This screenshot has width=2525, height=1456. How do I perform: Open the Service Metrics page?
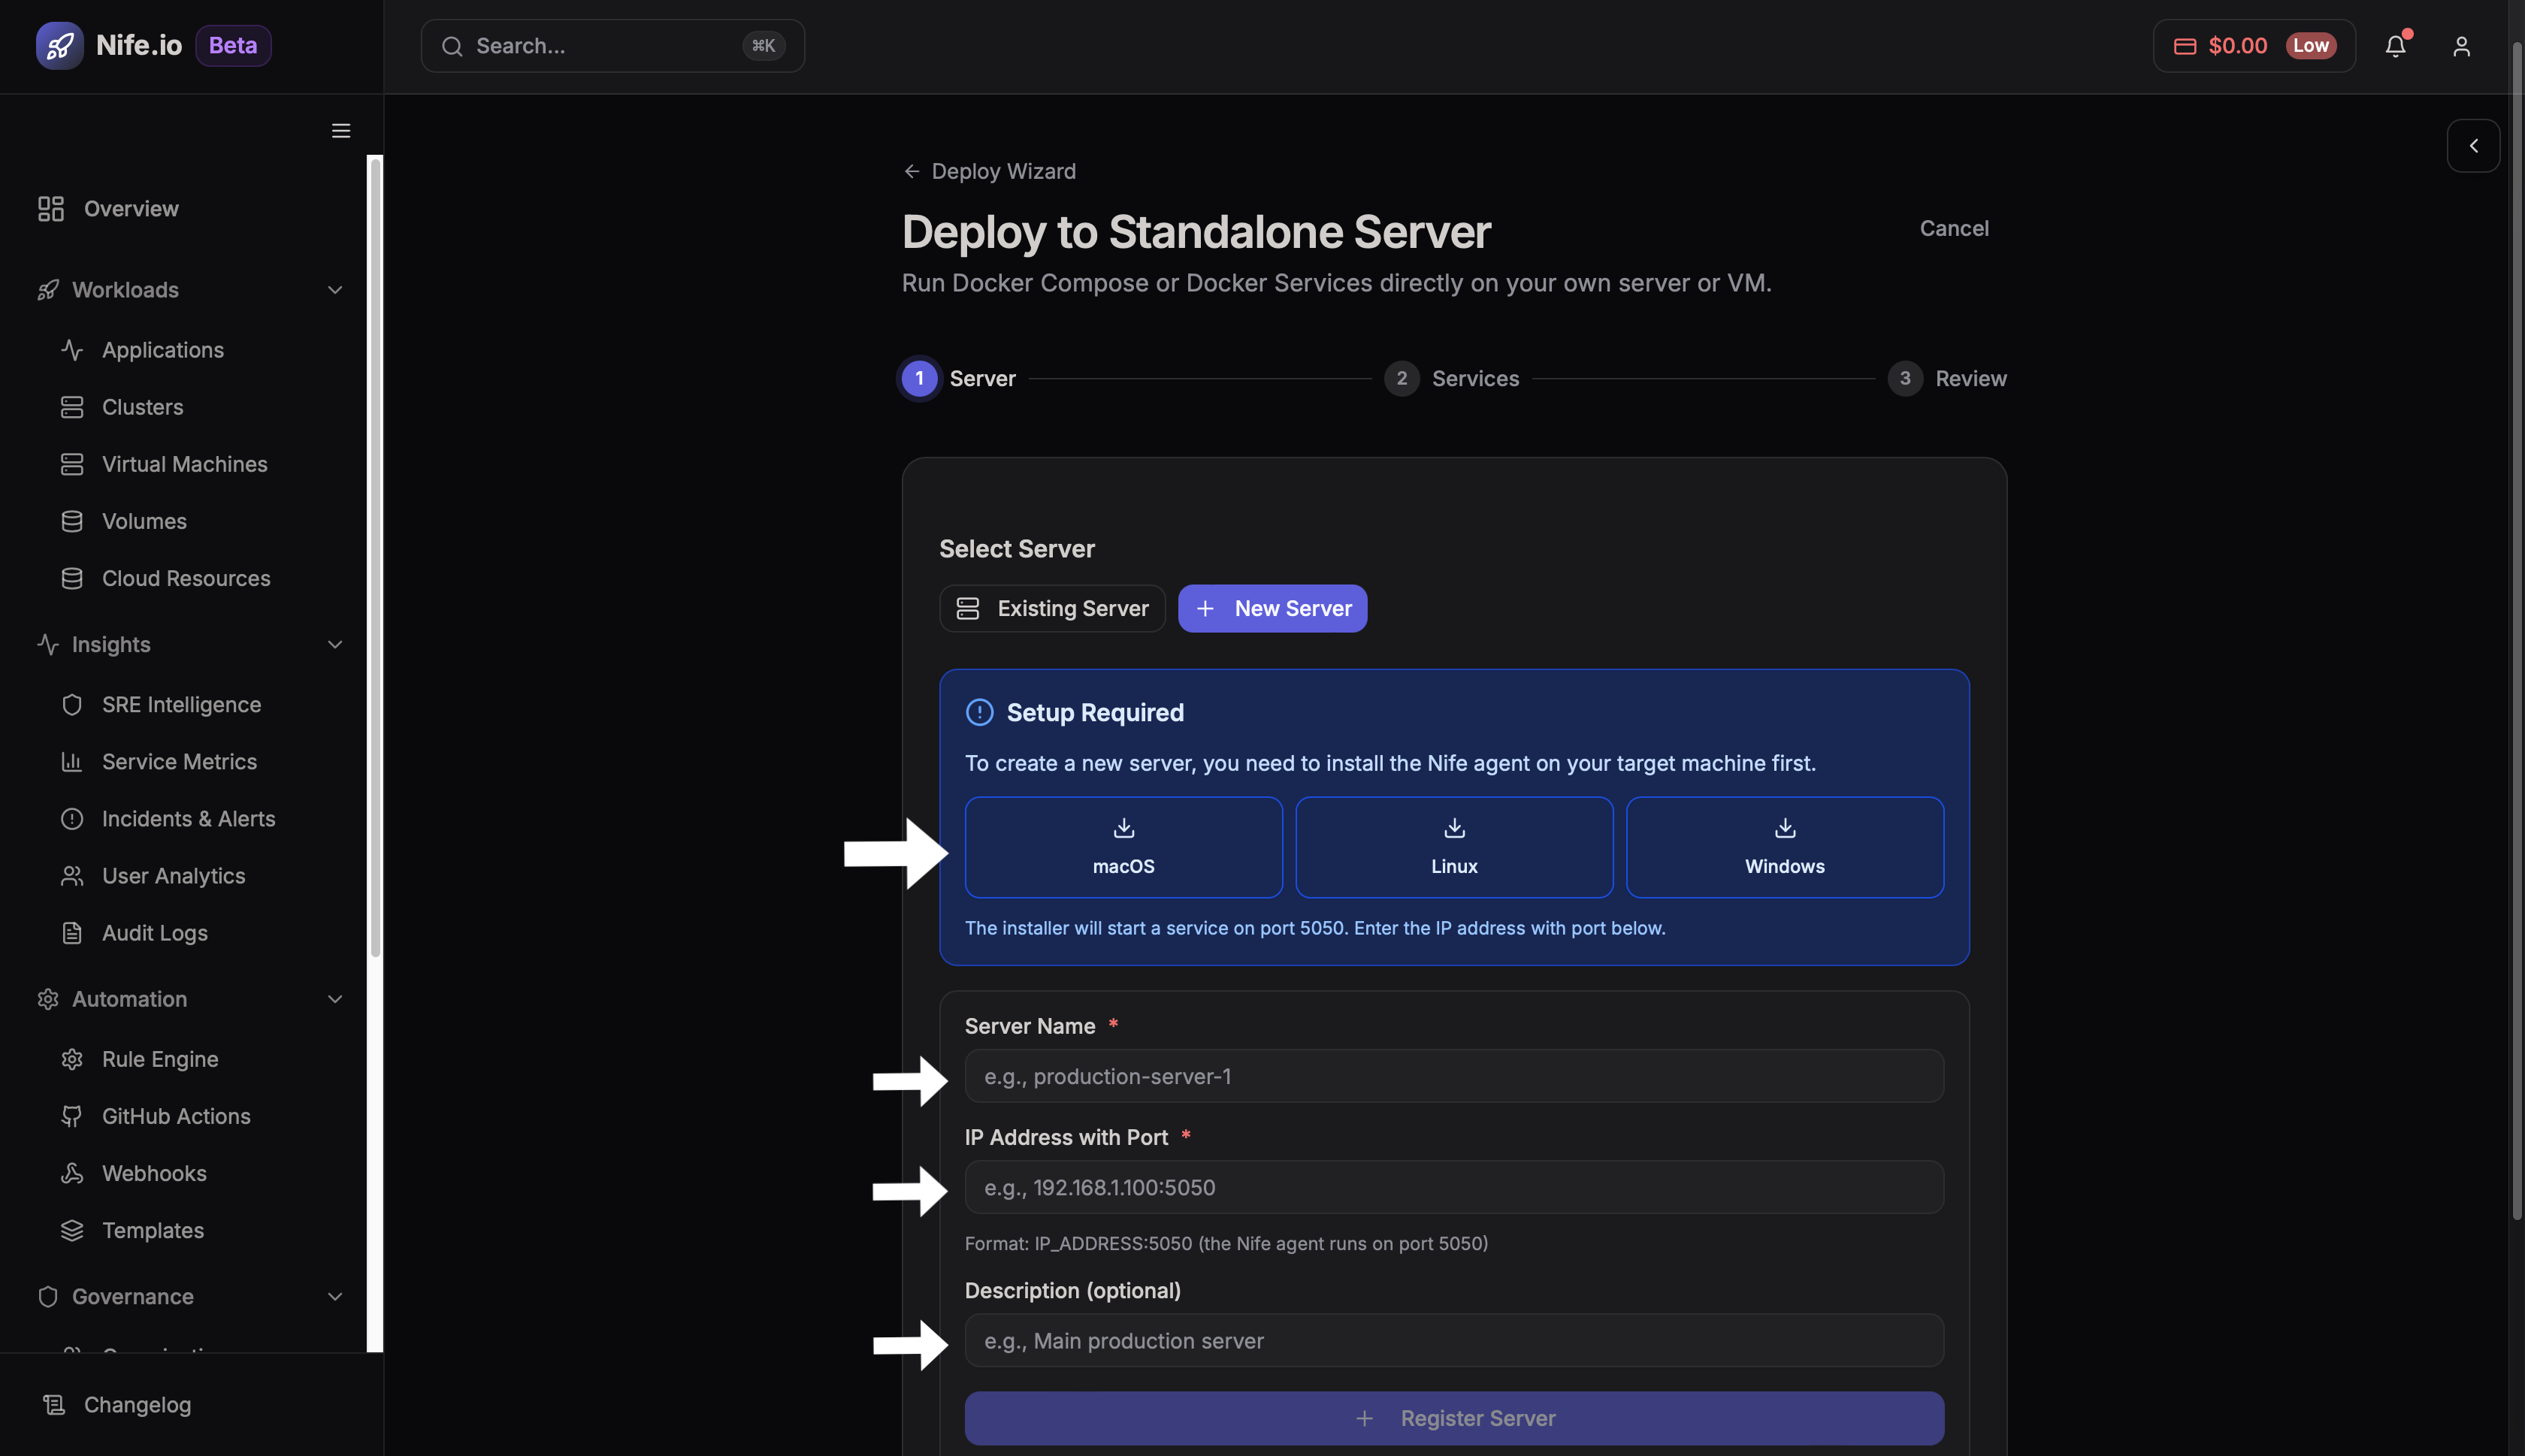point(178,761)
